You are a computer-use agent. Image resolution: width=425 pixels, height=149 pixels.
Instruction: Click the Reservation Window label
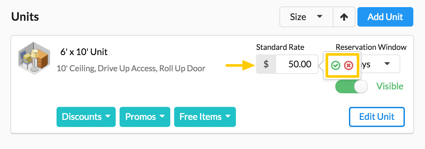tap(371, 47)
